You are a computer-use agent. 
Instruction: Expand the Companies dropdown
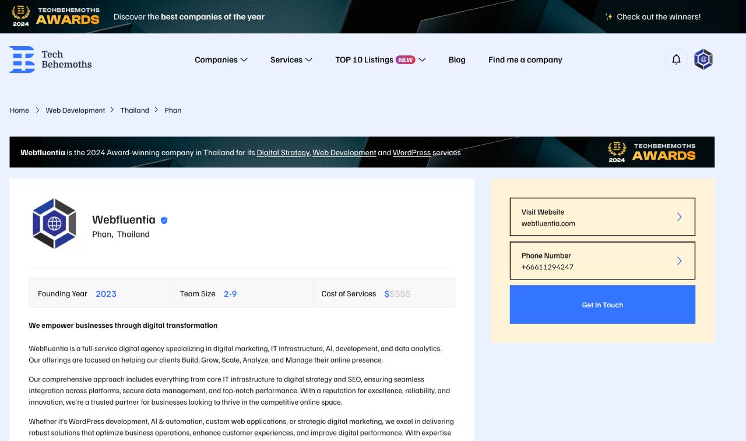point(221,60)
